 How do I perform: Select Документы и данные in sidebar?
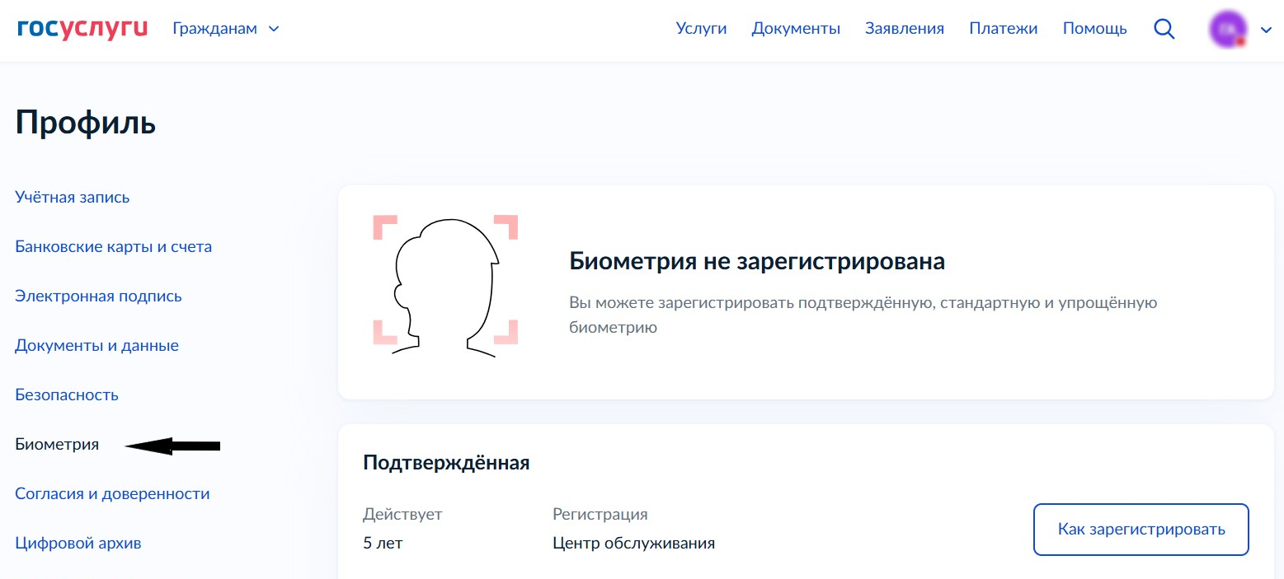click(96, 346)
